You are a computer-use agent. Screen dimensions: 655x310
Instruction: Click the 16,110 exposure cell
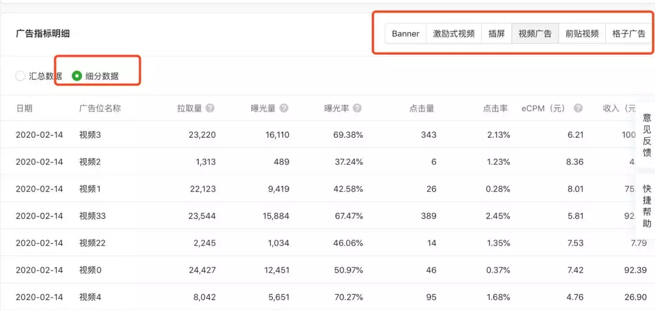click(276, 135)
